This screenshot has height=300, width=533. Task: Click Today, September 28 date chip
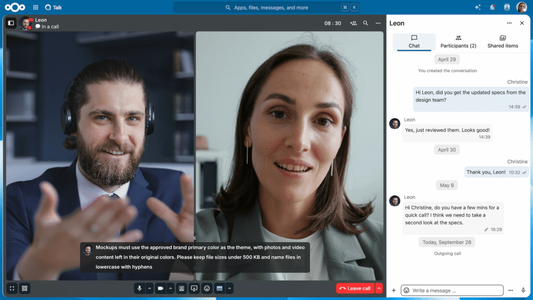447,242
